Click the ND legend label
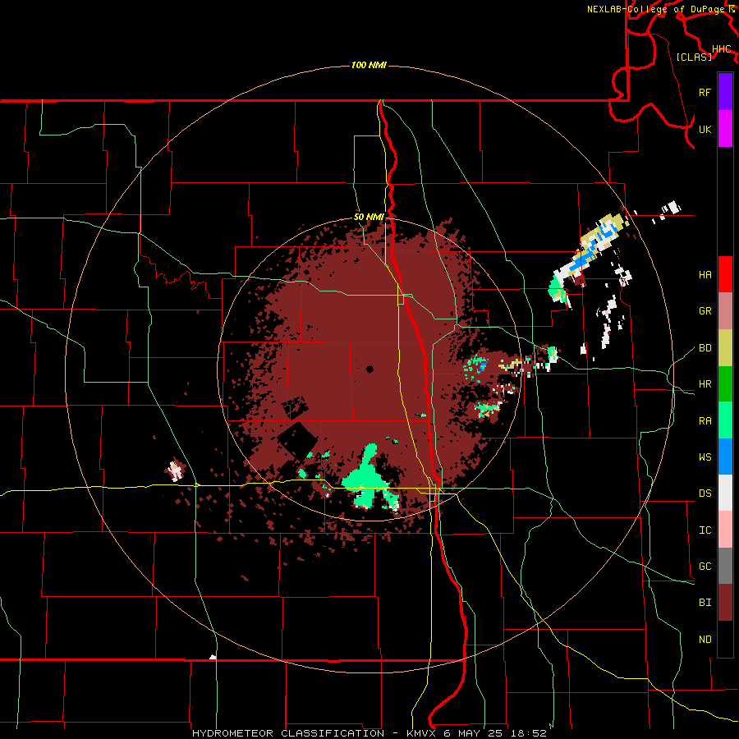Screen dimensions: 739x739 705,640
